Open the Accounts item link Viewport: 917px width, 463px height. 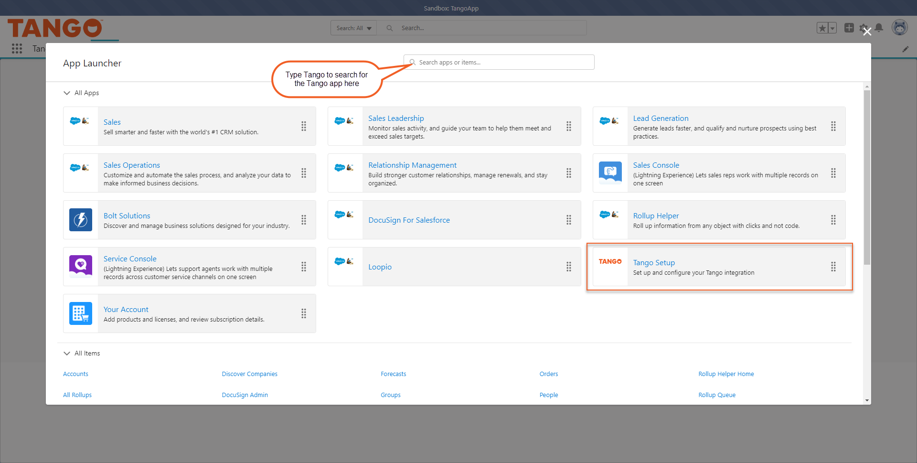coord(75,374)
